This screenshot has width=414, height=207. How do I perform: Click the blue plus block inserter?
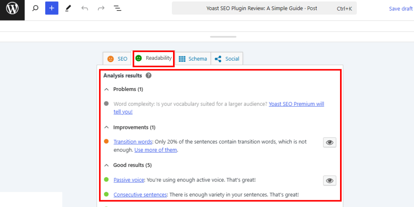pos(52,8)
